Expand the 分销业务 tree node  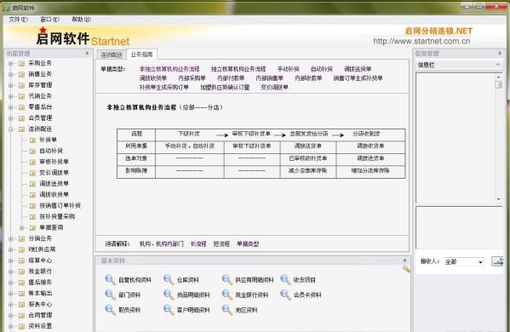pyautogui.click(x=11, y=238)
